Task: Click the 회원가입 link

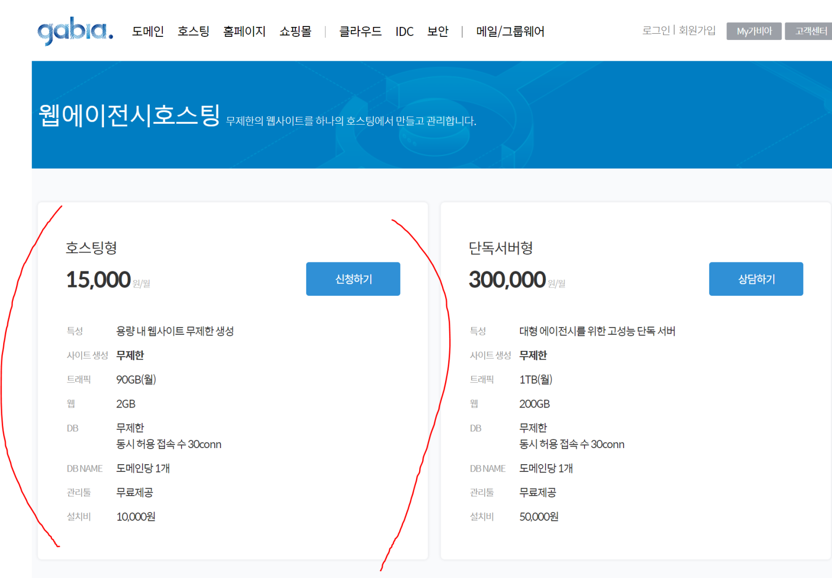Action: (697, 31)
